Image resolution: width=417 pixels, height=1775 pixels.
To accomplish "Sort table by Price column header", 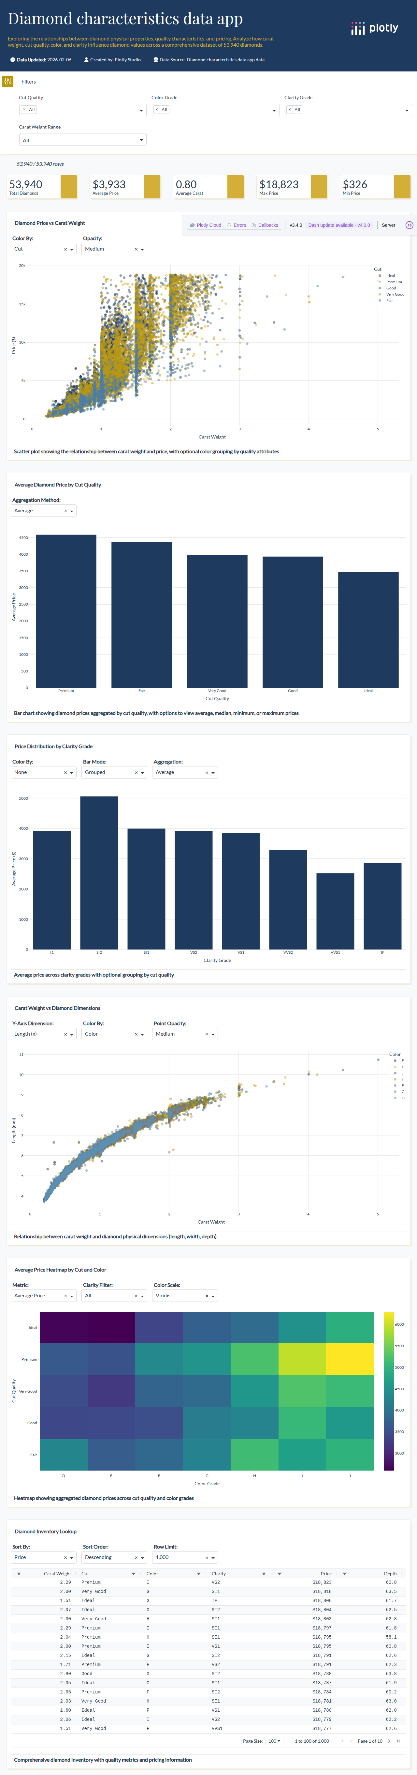I will [x=325, y=1574].
